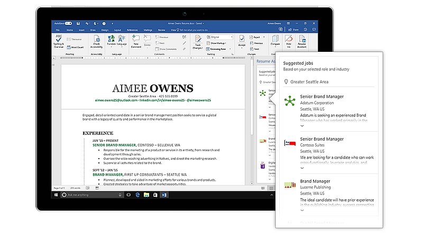Select the Review tab

[x=161, y=30]
